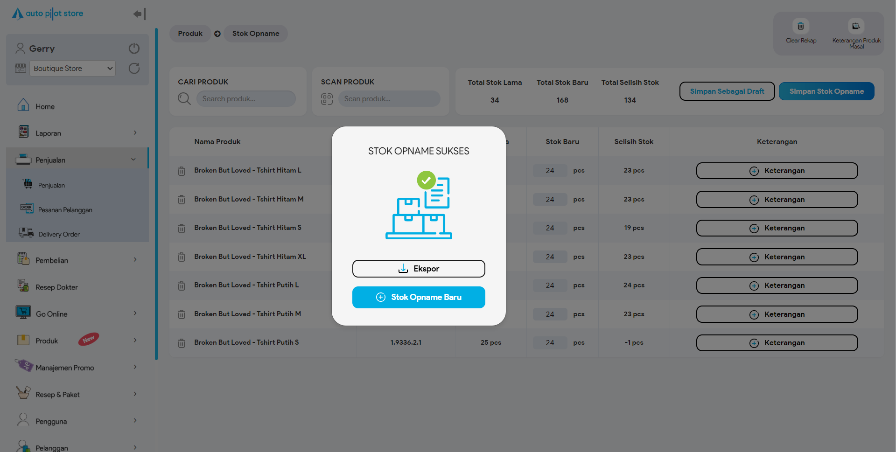
Task: Click the refresh icon beside store selector
Action: pyautogui.click(x=134, y=69)
